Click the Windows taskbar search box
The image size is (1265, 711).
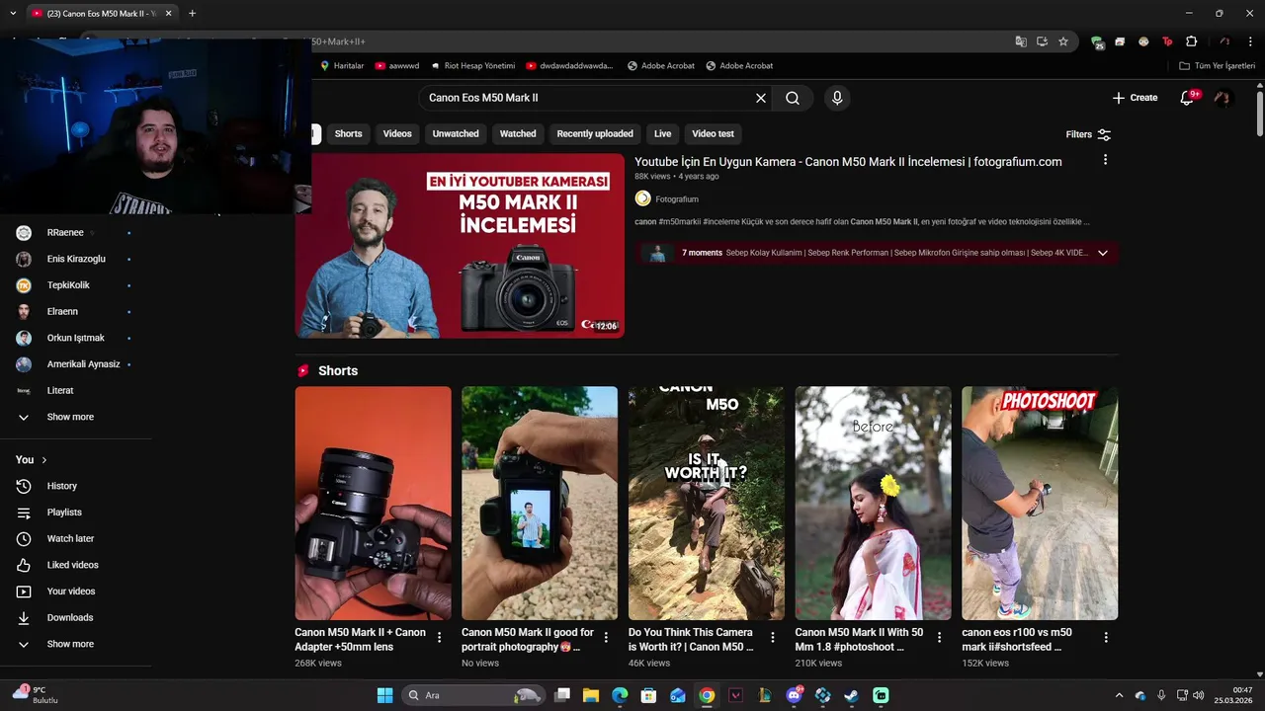[x=473, y=695]
